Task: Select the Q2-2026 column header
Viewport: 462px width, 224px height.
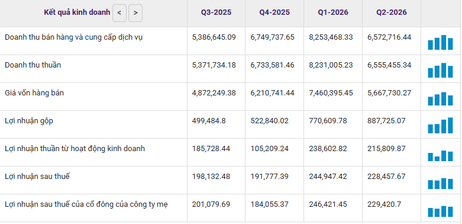Action: [392, 12]
